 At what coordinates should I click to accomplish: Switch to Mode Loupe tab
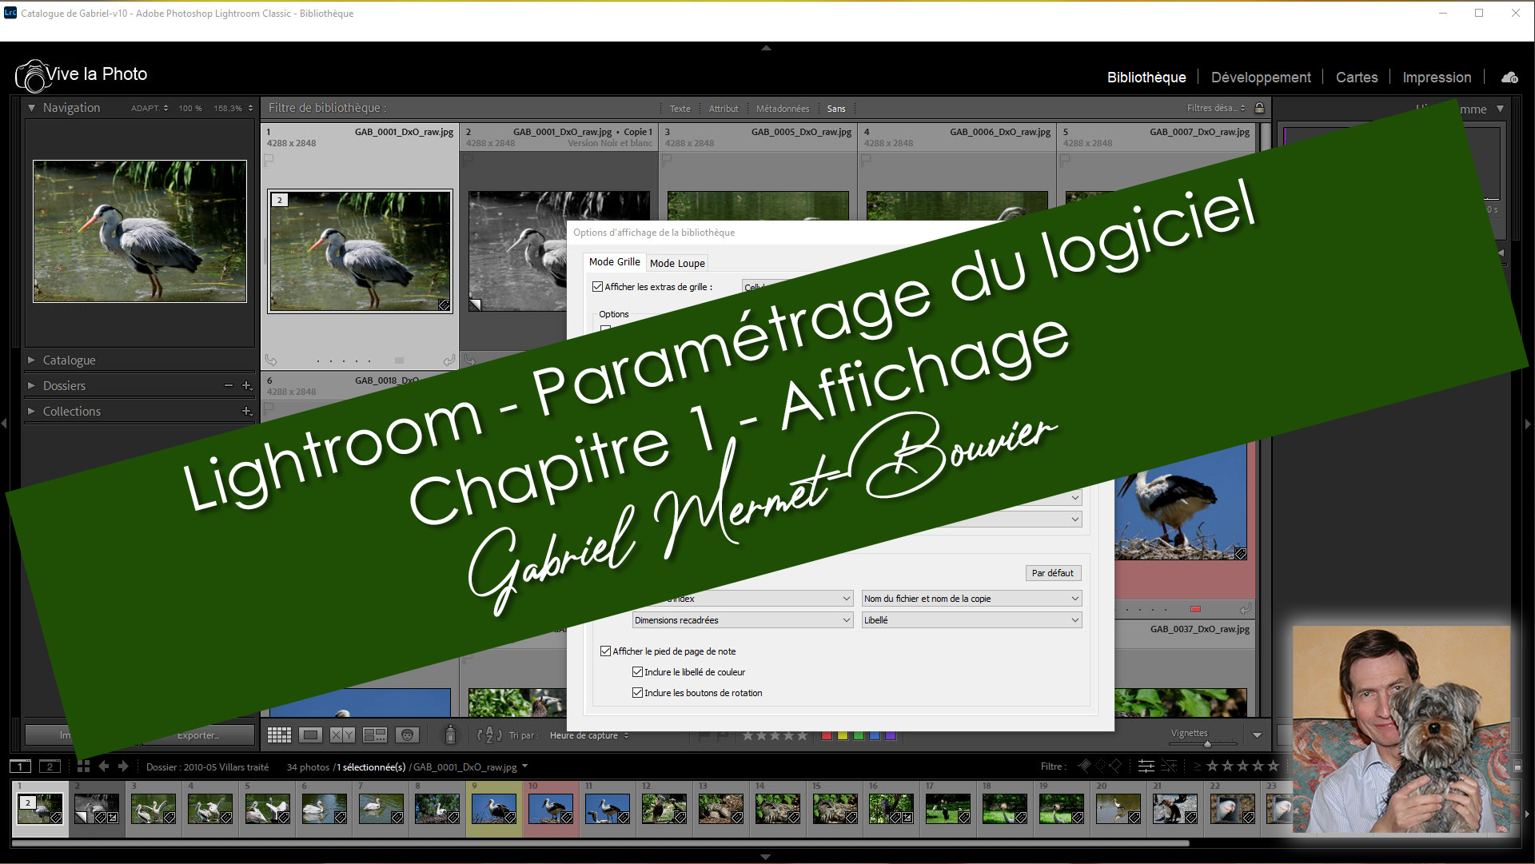tap(677, 263)
